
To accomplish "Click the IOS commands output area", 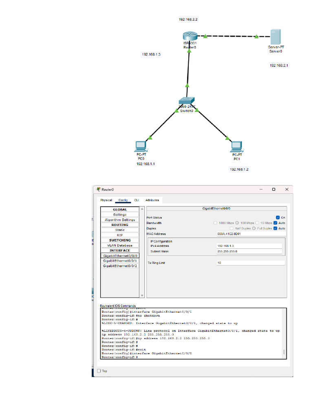I will pos(192,334).
